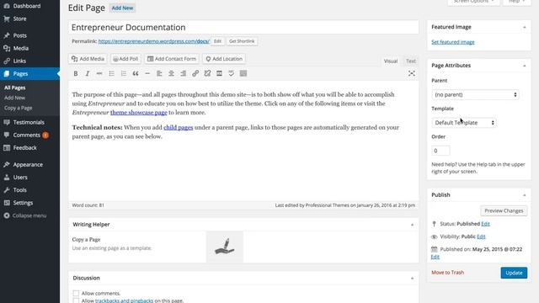
Task: Align text center
Action: pos(171,73)
